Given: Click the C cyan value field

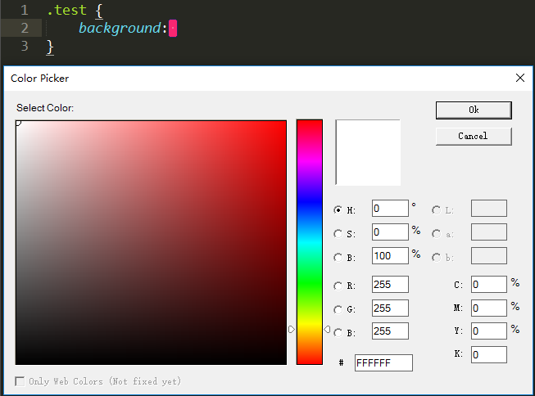Looking at the screenshot, I should pos(488,284).
